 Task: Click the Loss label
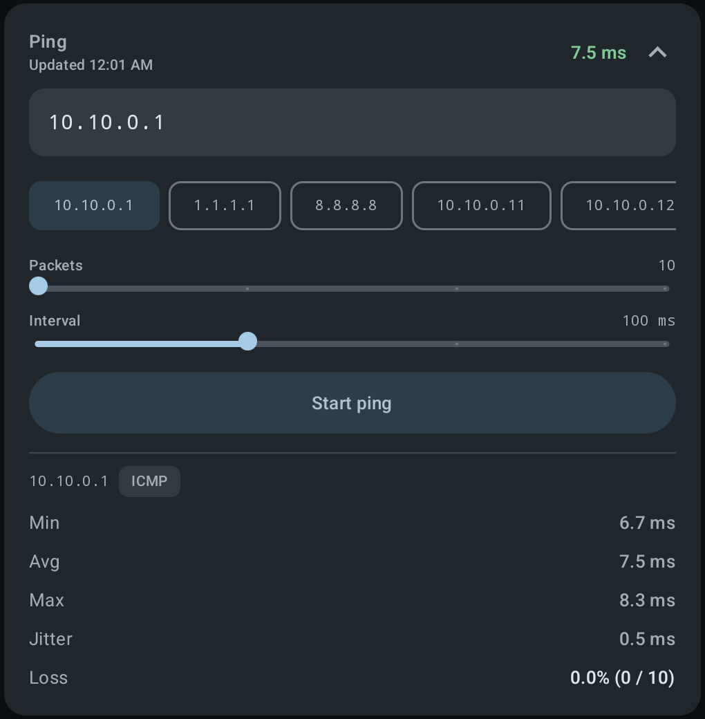click(x=48, y=678)
